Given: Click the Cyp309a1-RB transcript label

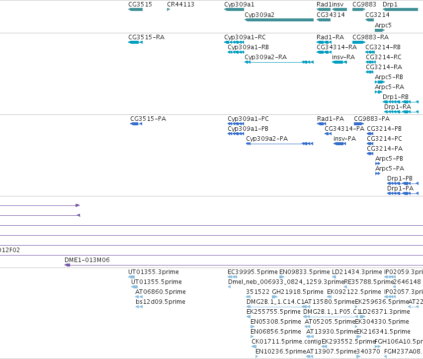Looking at the screenshot, I should click(x=248, y=47).
